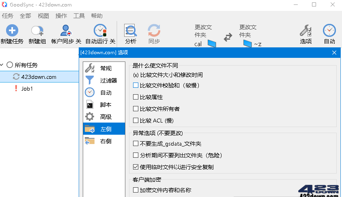
Task: Click the New Group (新建组) icon
Action: click(37, 31)
